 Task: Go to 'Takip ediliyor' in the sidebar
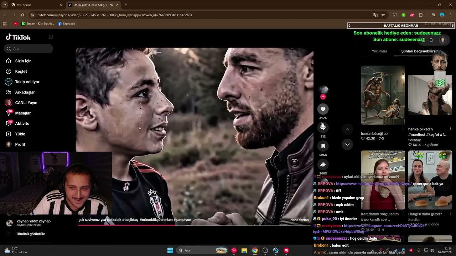pos(27,82)
